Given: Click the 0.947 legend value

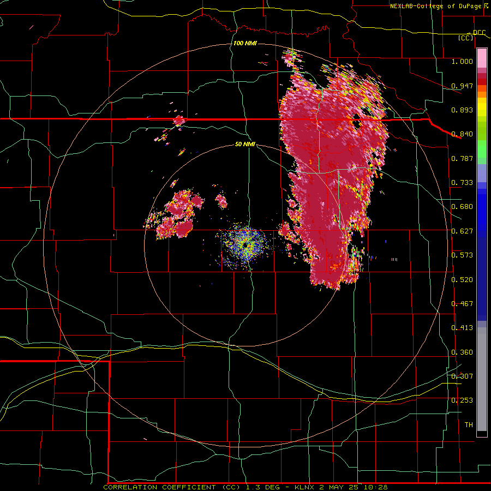Looking at the screenshot, I should click(x=462, y=86).
